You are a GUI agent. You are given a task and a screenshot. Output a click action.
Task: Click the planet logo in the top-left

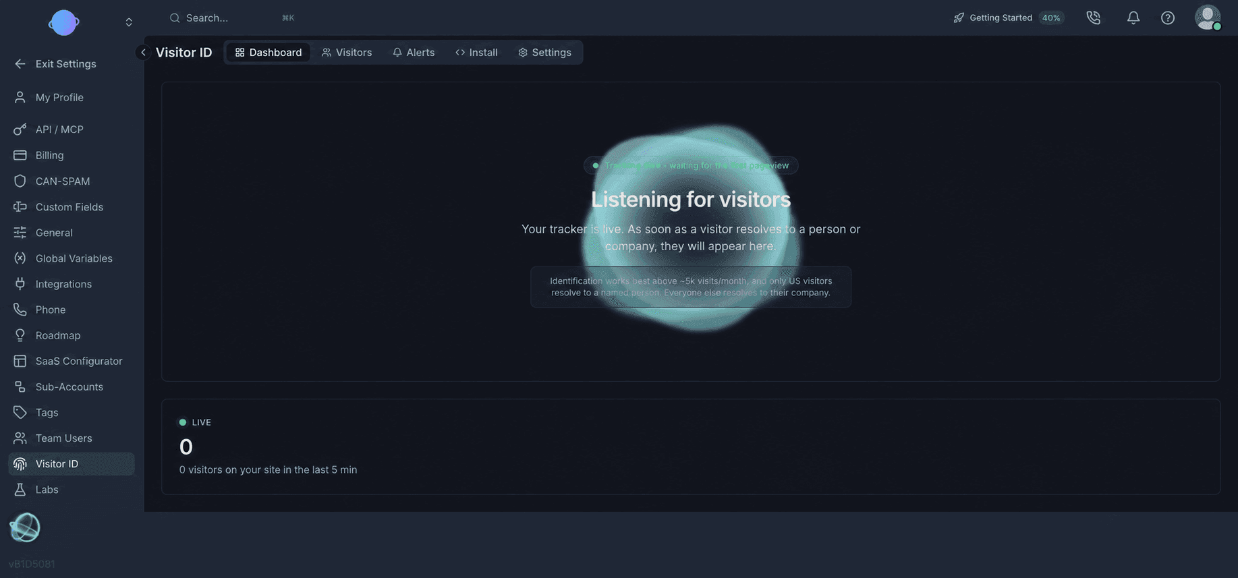(x=63, y=22)
